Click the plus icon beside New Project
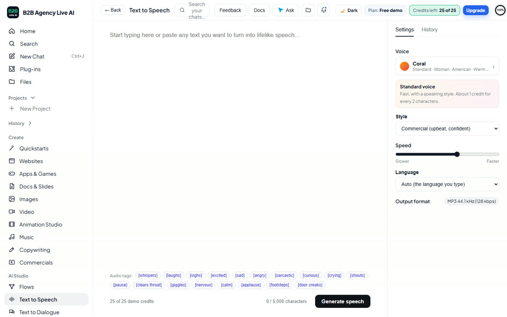507x317 pixels. pos(12,109)
